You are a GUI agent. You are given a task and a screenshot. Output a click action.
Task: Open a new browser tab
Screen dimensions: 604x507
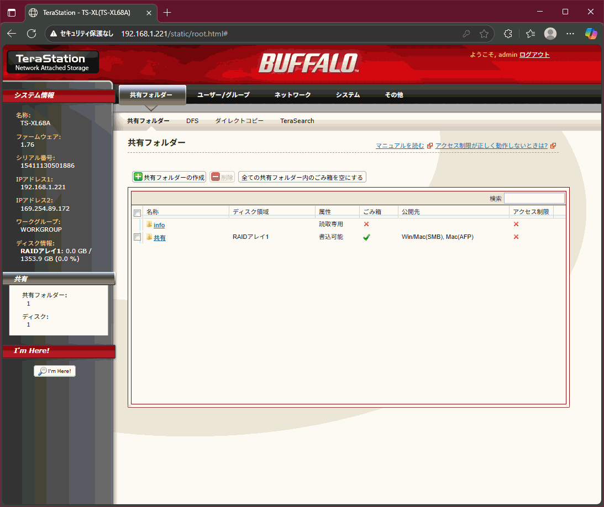167,13
